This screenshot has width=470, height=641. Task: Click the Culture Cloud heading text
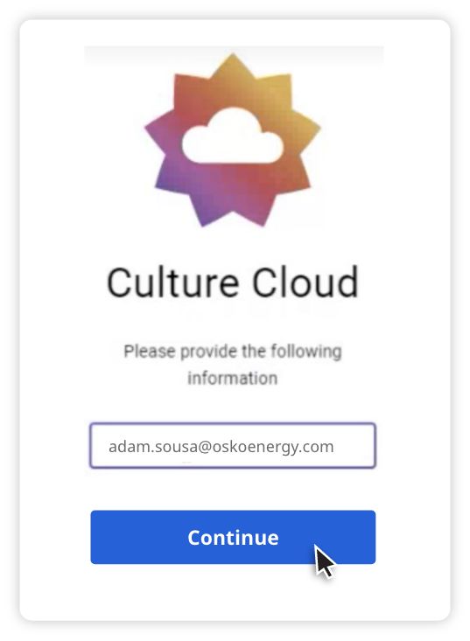232,282
